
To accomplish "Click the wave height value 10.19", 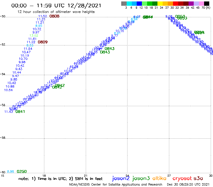I will [x=25, y=56].
